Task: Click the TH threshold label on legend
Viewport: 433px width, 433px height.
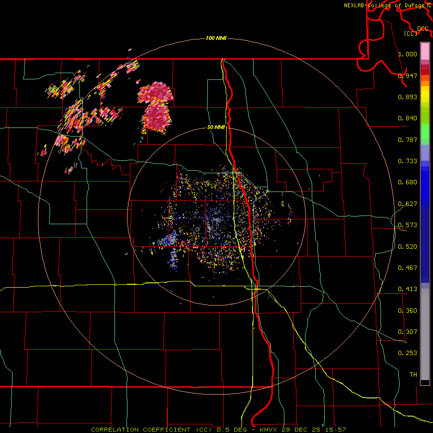Action: click(x=413, y=375)
